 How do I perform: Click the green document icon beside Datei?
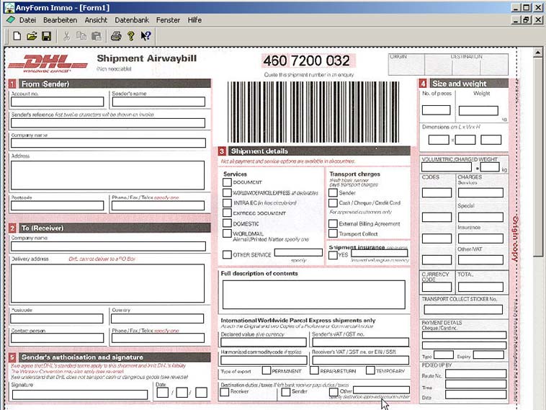point(11,20)
